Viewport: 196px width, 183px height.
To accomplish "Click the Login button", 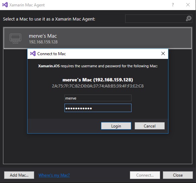I will [116, 126].
